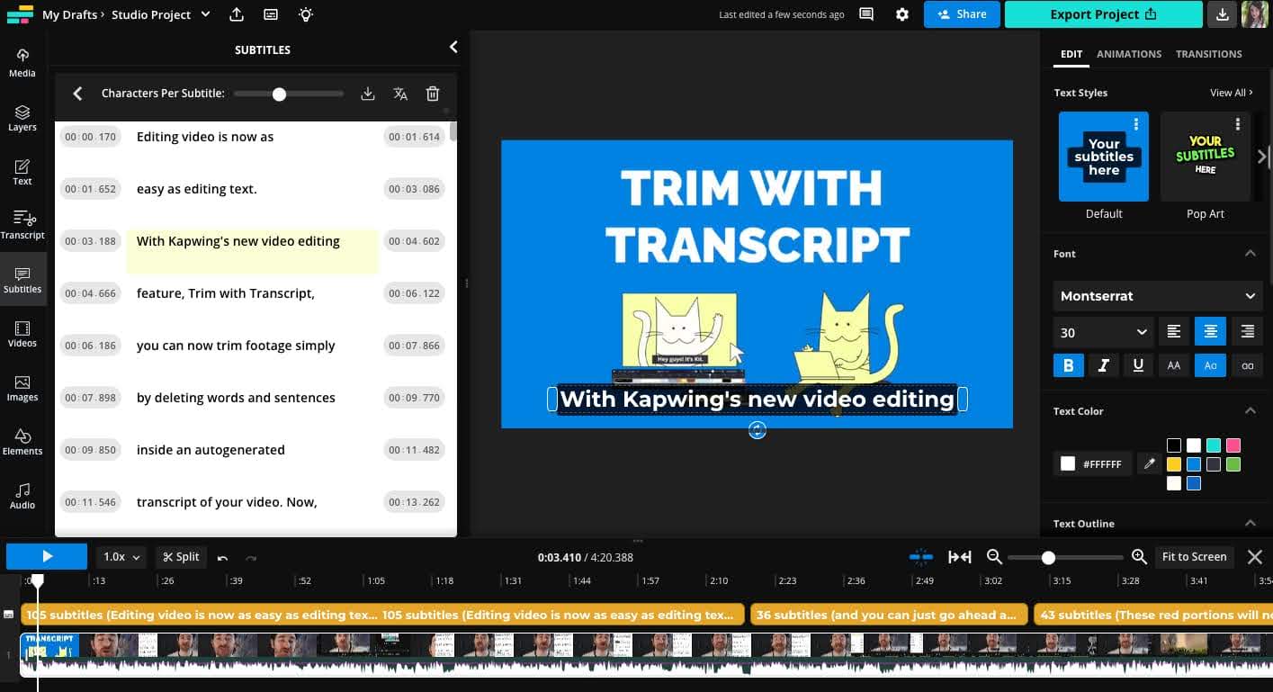Open the Montserrat font dropdown
The width and height of the screenshot is (1273, 692).
1158,295
